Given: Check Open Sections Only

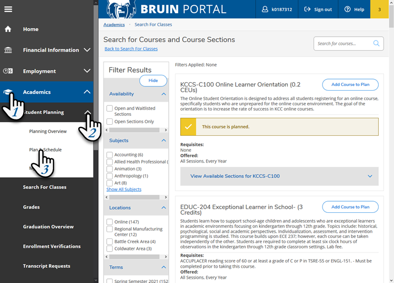Looking at the screenshot, I should (110, 122).
